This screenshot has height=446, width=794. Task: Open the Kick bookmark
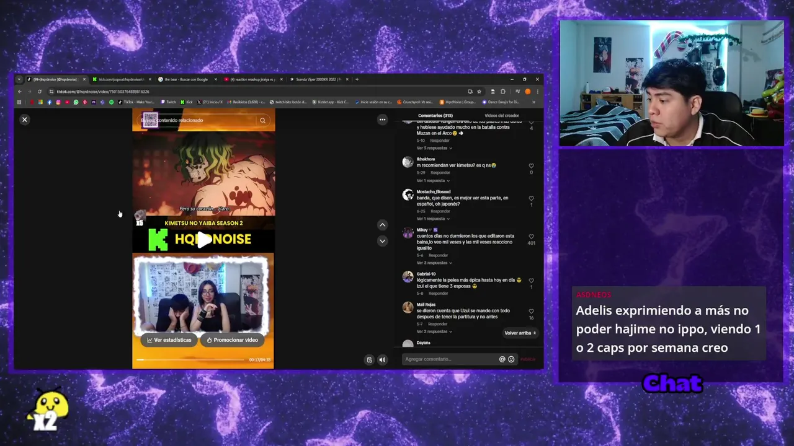coord(187,102)
